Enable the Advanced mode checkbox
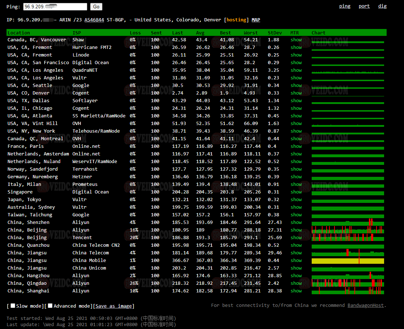Image resolution: width=404 pixels, height=329 pixels. point(50,306)
